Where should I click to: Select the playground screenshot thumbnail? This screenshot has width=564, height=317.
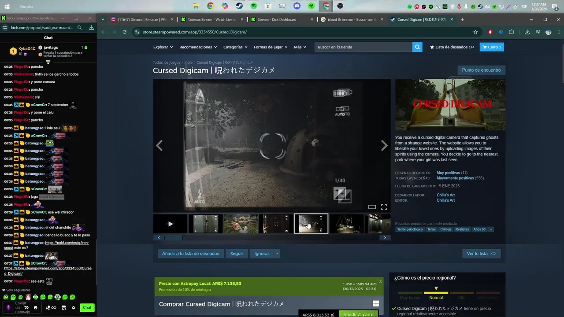[241, 224]
